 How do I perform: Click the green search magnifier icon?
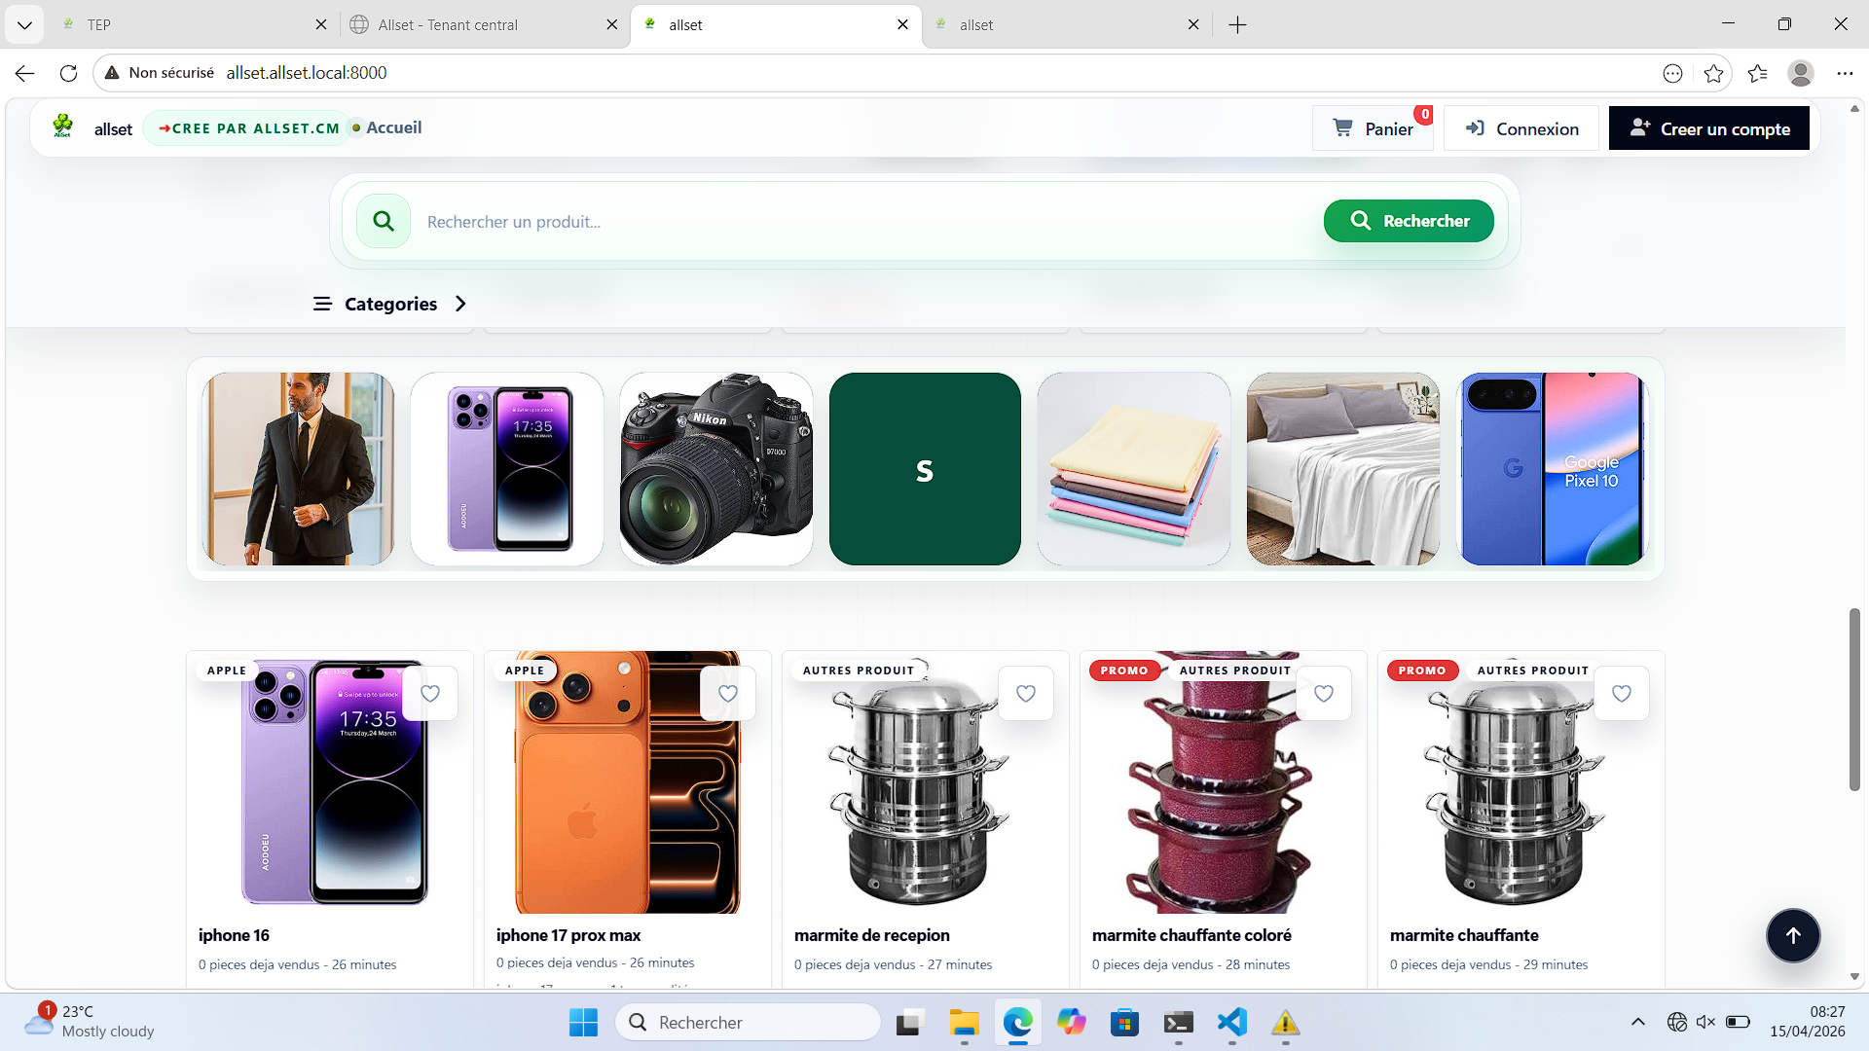click(x=384, y=222)
